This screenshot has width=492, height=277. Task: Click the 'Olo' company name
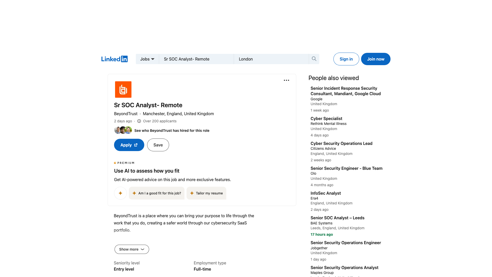pyautogui.click(x=313, y=173)
